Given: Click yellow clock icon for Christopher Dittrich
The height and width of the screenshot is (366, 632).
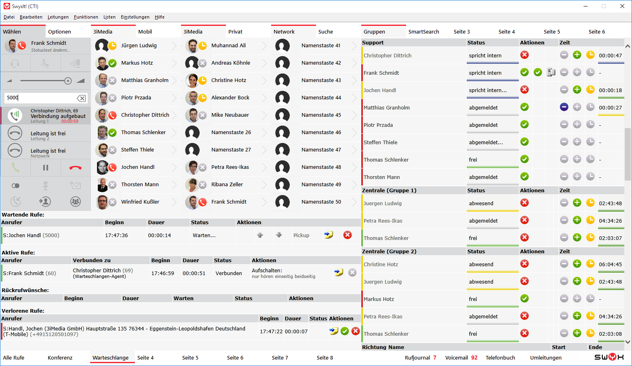Looking at the screenshot, I should pyautogui.click(x=590, y=55).
